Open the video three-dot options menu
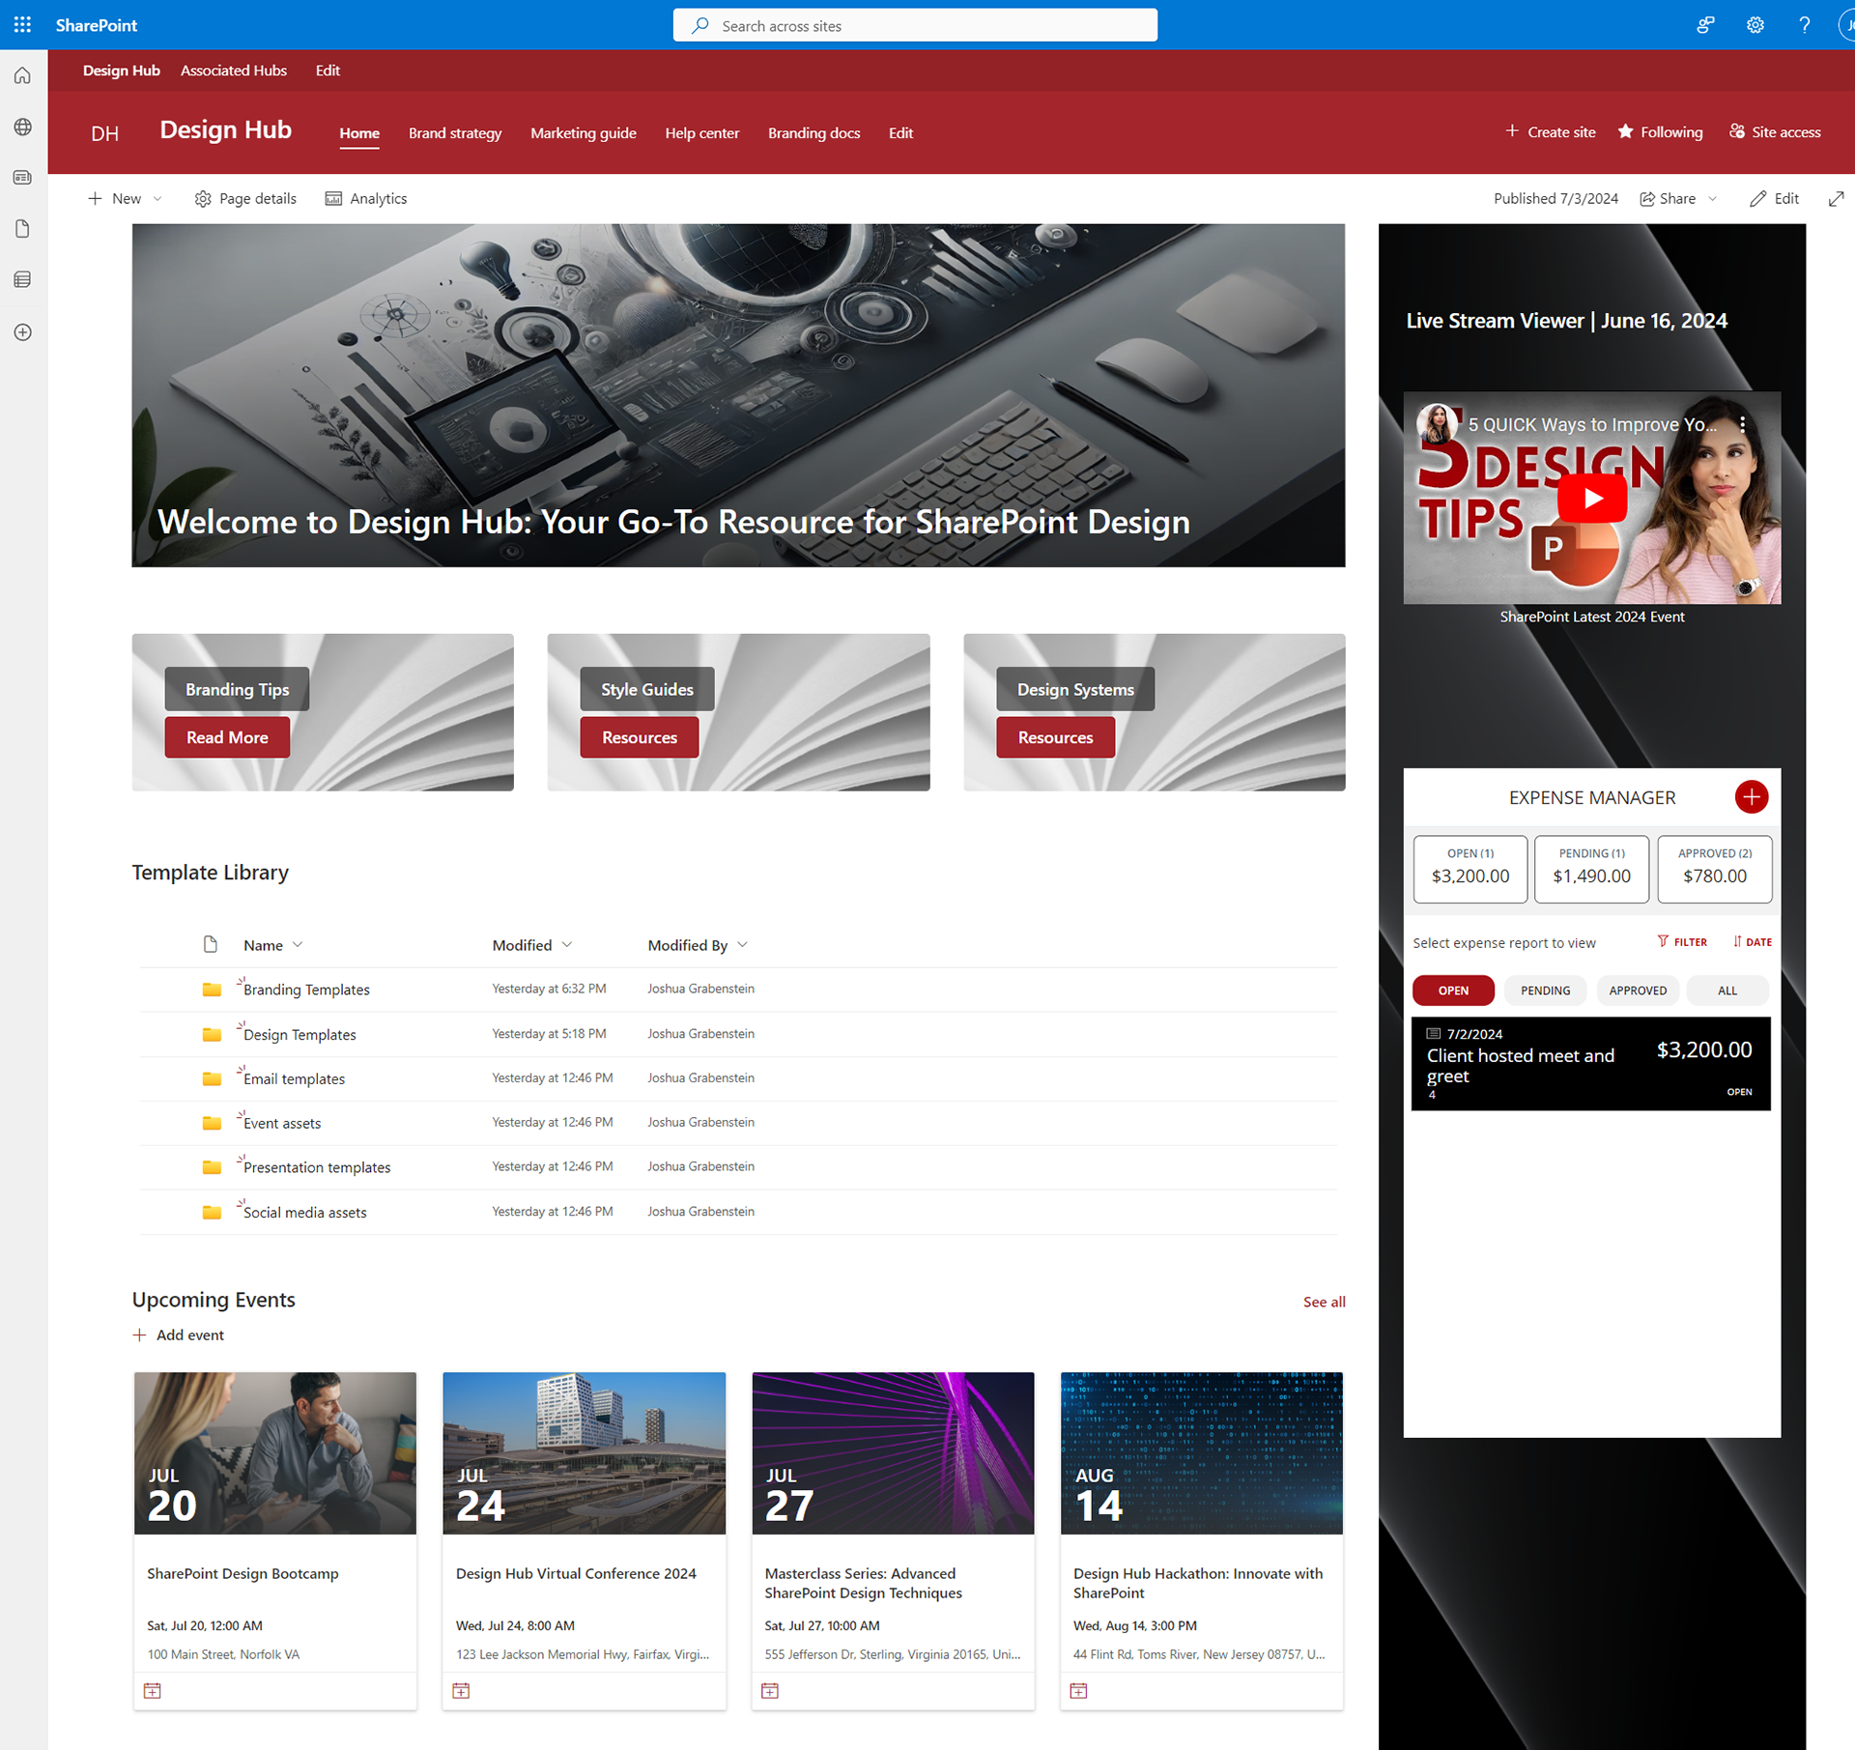This screenshot has height=1750, width=1855. point(1742,424)
